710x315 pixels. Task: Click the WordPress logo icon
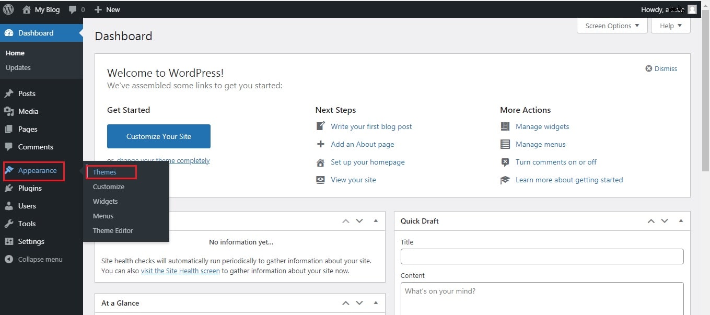tap(8, 9)
